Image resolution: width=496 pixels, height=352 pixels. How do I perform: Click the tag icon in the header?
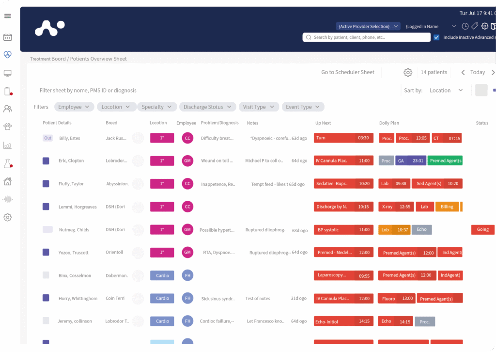475,26
